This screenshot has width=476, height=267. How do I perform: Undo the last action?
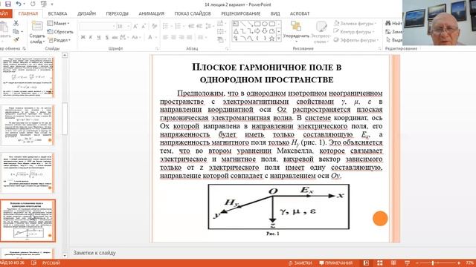pyautogui.click(x=19, y=4)
